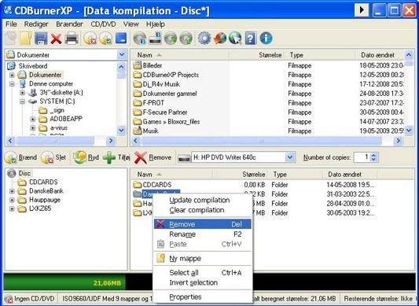
Task: Open the Braender menu
Action: pyautogui.click(x=69, y=24)
